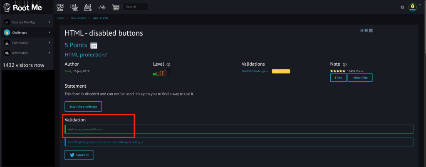Click the yellow validation percentage bar

click(281, 71)
